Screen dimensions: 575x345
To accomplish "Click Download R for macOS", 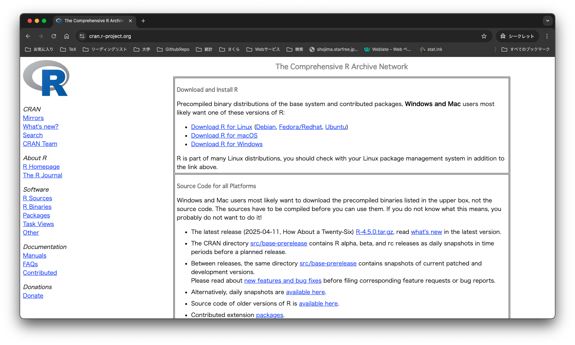I will pos(224,135).
